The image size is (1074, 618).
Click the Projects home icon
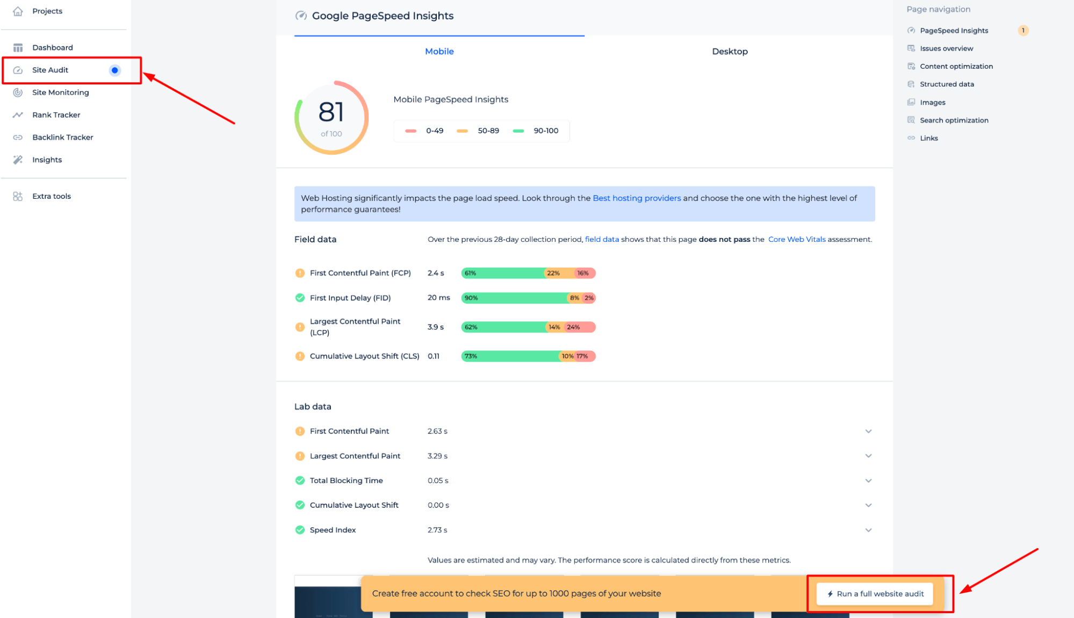(18, 11)
